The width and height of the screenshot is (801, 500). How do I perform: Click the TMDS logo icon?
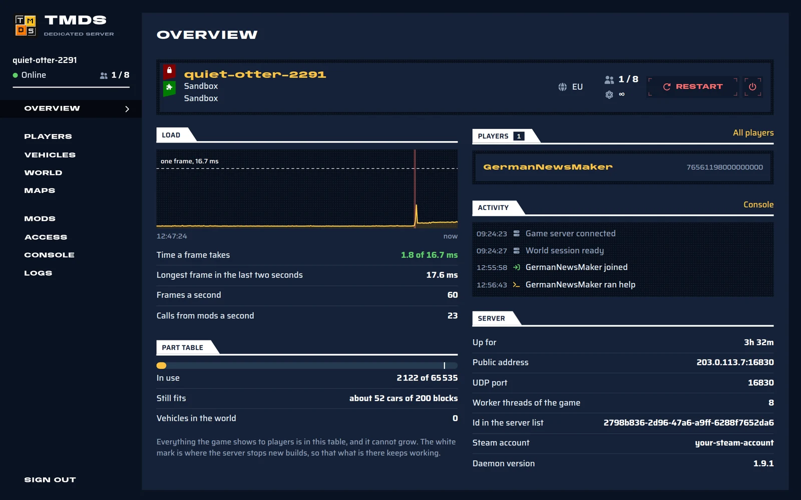pos(25,25)
